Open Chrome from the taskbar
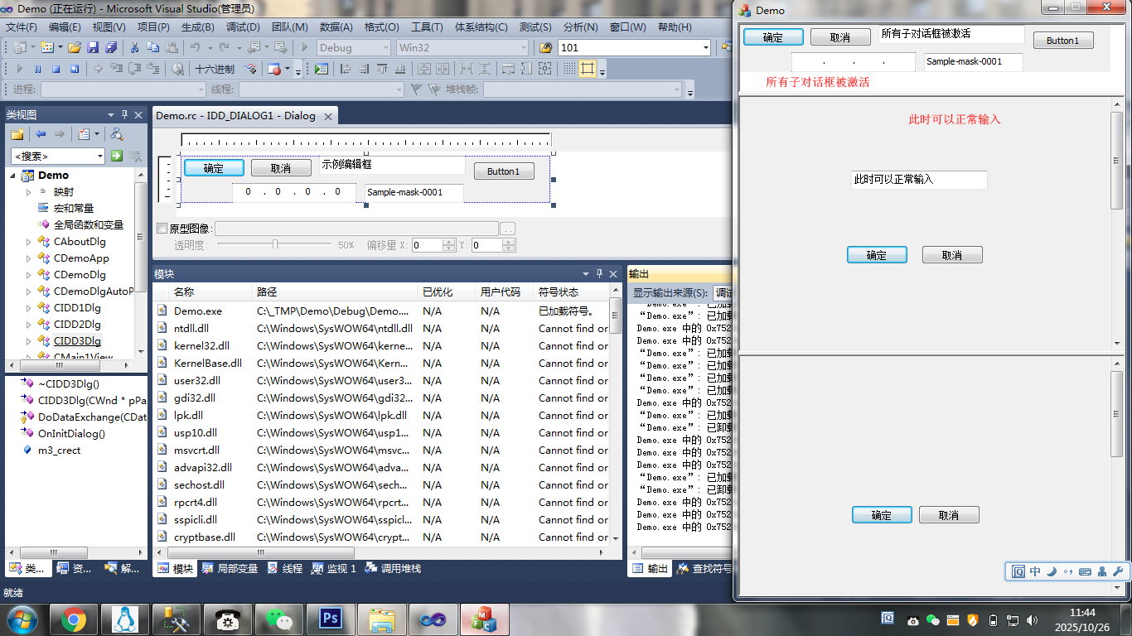 (x=74, y=619)
